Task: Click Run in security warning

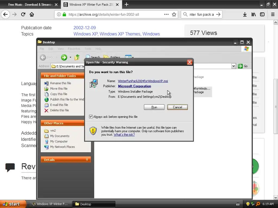Action: [154, 107]
